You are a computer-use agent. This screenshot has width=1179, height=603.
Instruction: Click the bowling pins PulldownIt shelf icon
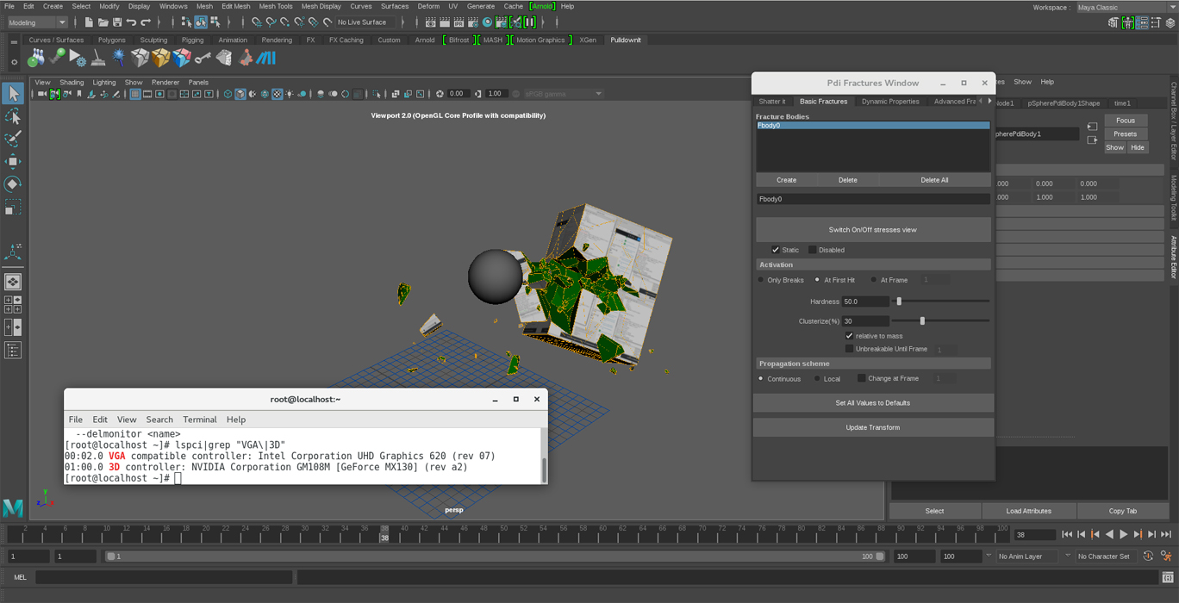click(x=36, y=58)
